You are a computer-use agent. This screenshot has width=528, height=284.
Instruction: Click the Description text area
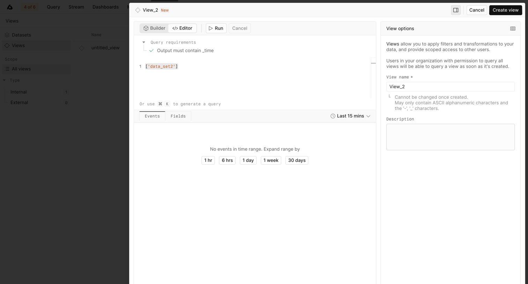point(450,137)
